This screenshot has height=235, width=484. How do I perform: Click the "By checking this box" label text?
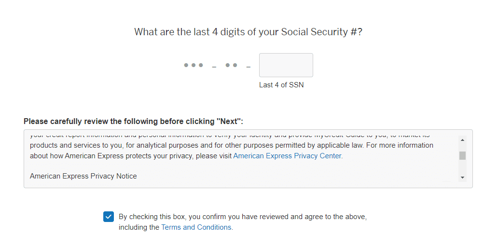tap(239, 217)
